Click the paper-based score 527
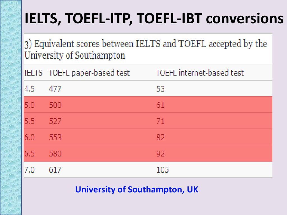Screen dimensions: 287x215 coord(55,121)
